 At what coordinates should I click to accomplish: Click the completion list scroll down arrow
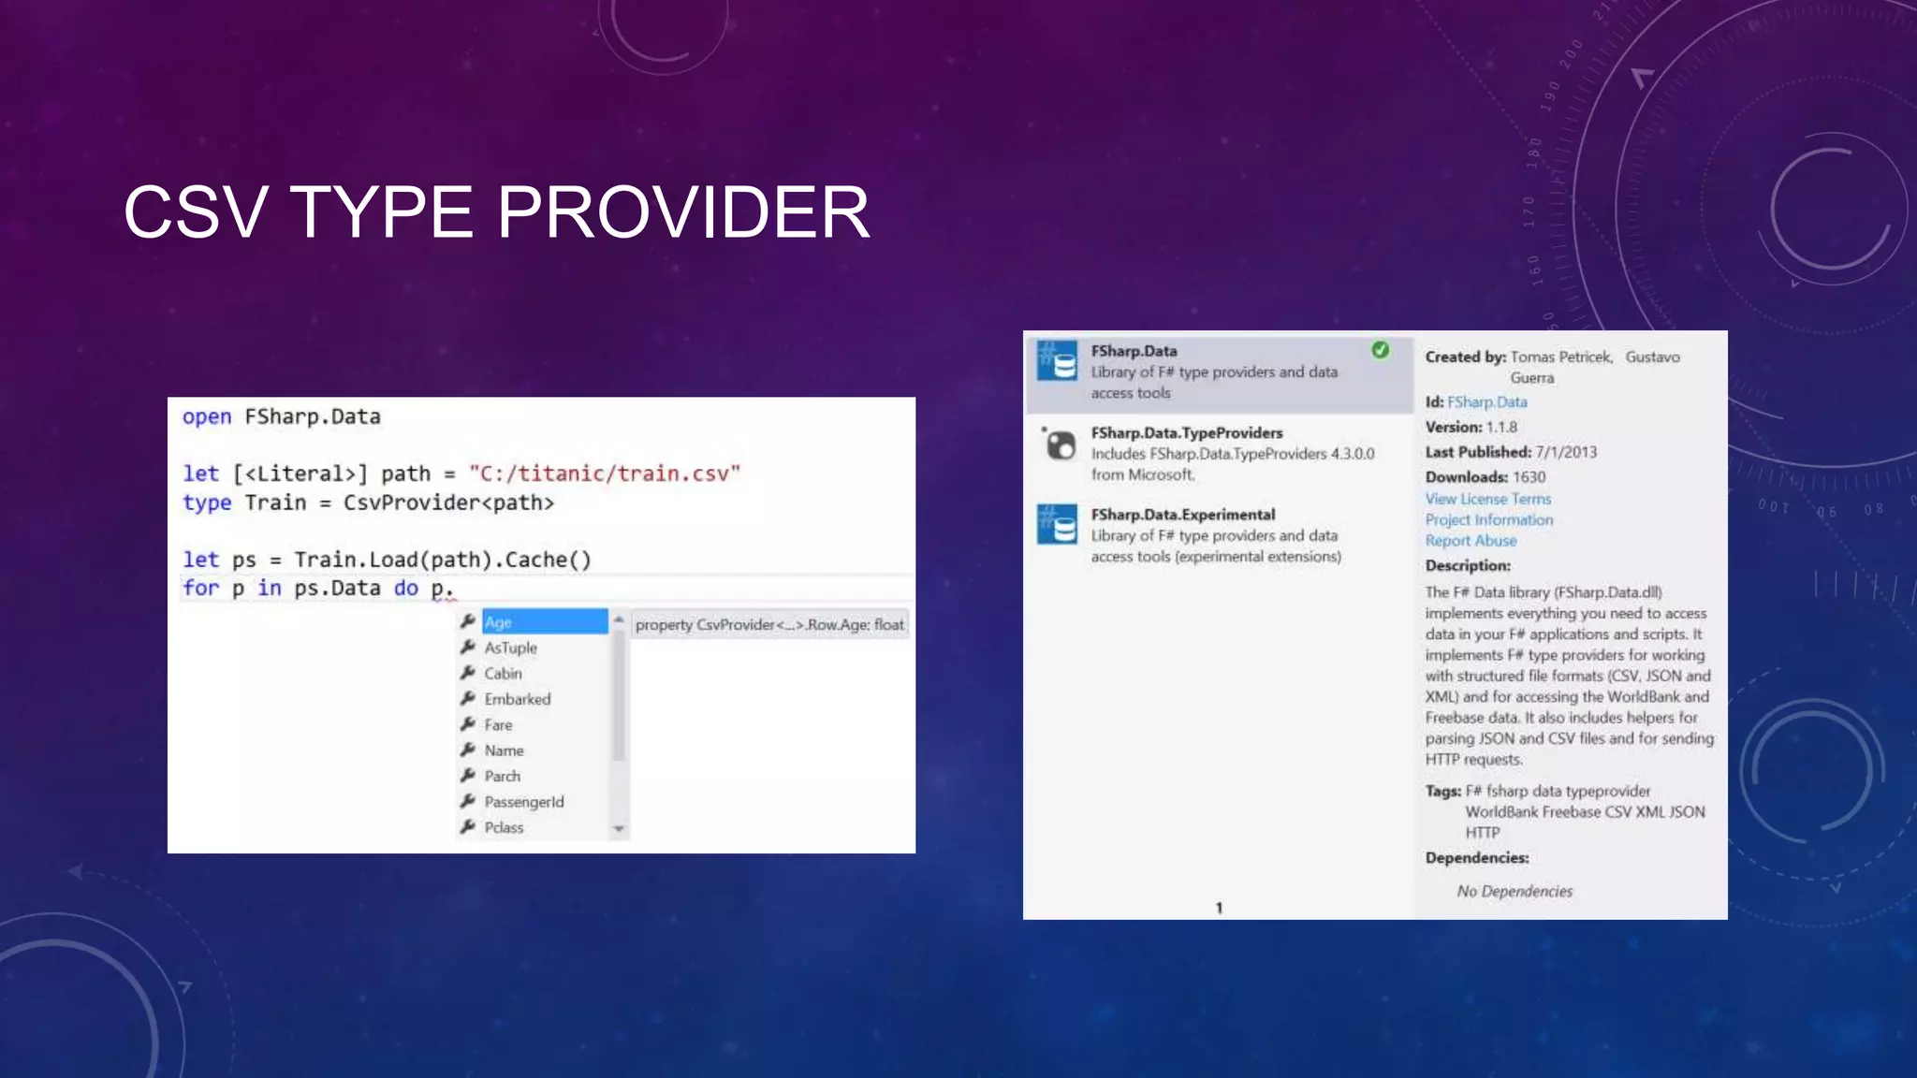coord(619,828)
